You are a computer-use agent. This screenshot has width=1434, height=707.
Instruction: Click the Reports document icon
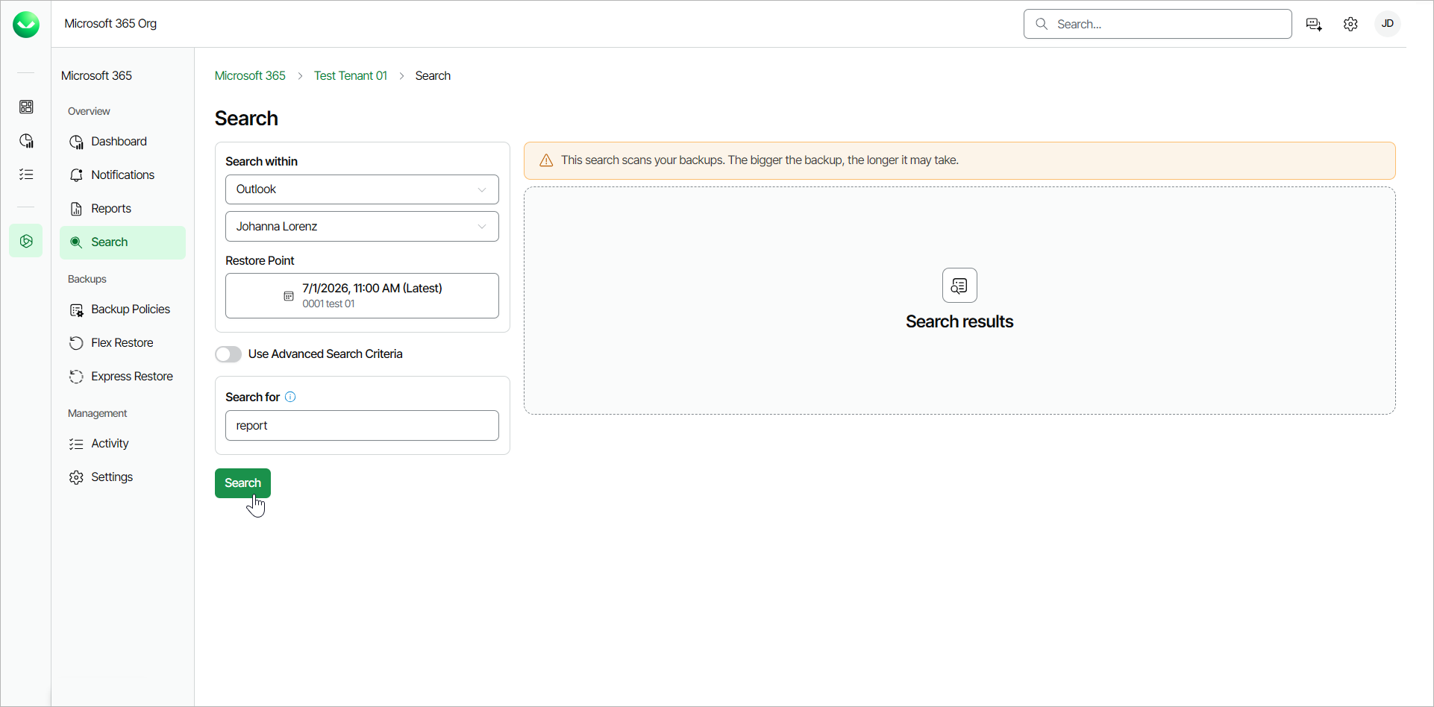point(76,209)
